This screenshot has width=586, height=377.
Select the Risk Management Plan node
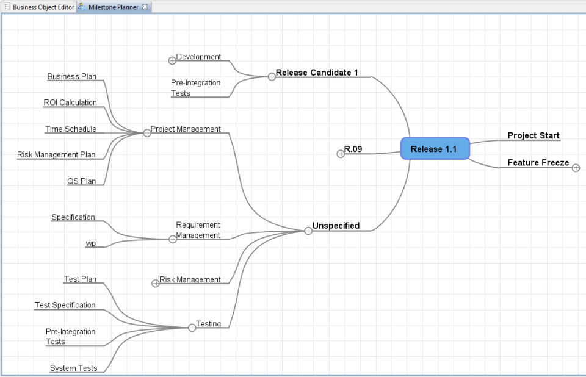pos(56,155)
